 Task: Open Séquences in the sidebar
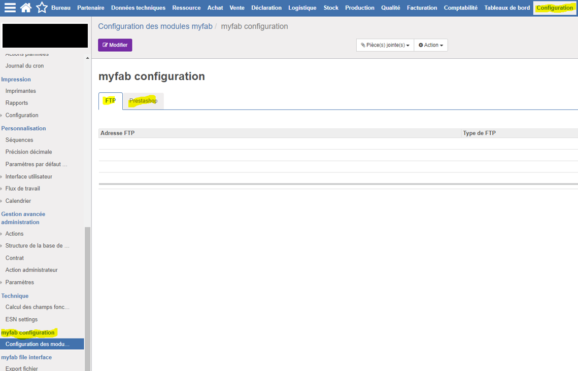(19, 140)
